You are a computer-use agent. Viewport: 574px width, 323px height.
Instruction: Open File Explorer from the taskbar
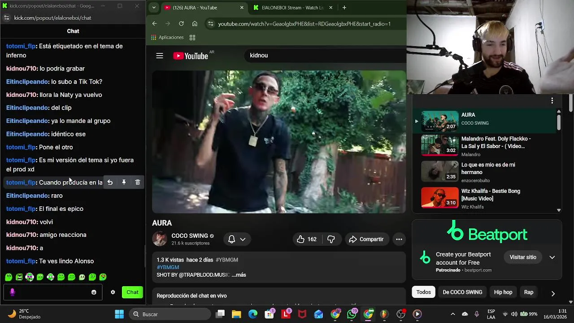coord(236,314)
